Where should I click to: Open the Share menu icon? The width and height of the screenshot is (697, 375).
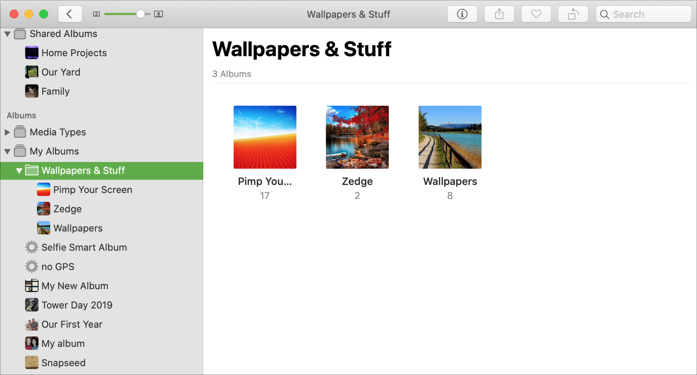pyautogui.click(x=499, y=14)
